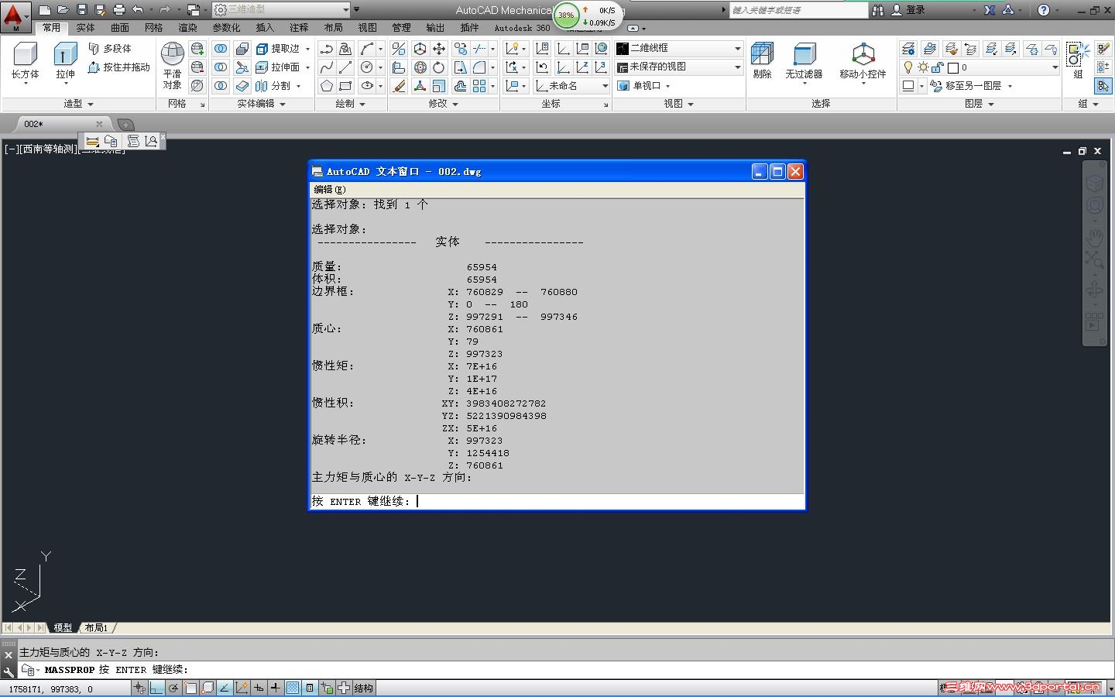The image size is (1115, 697).
Task: Click the 剔除 culling icon
Action: click(763, 60)
